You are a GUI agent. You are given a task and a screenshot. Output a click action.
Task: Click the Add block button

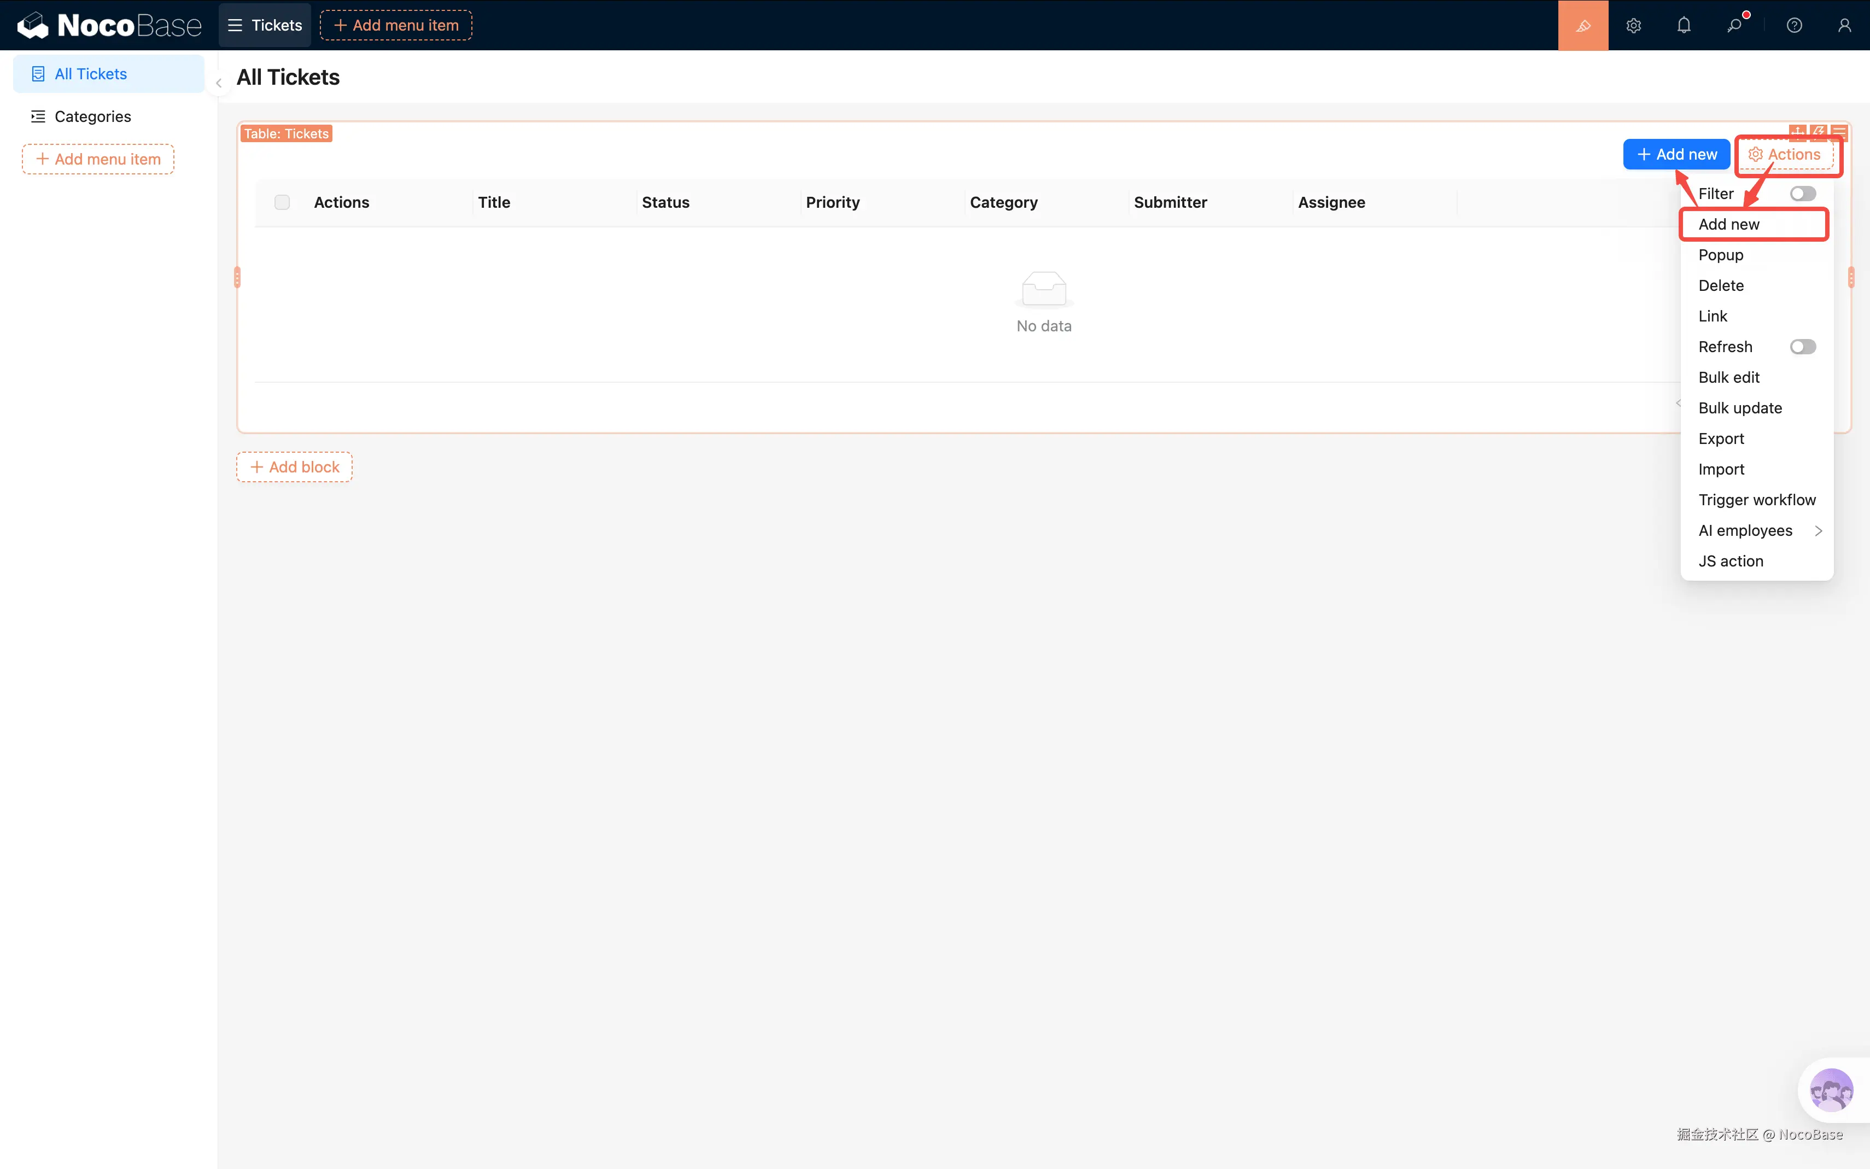[x=295, y=467]
